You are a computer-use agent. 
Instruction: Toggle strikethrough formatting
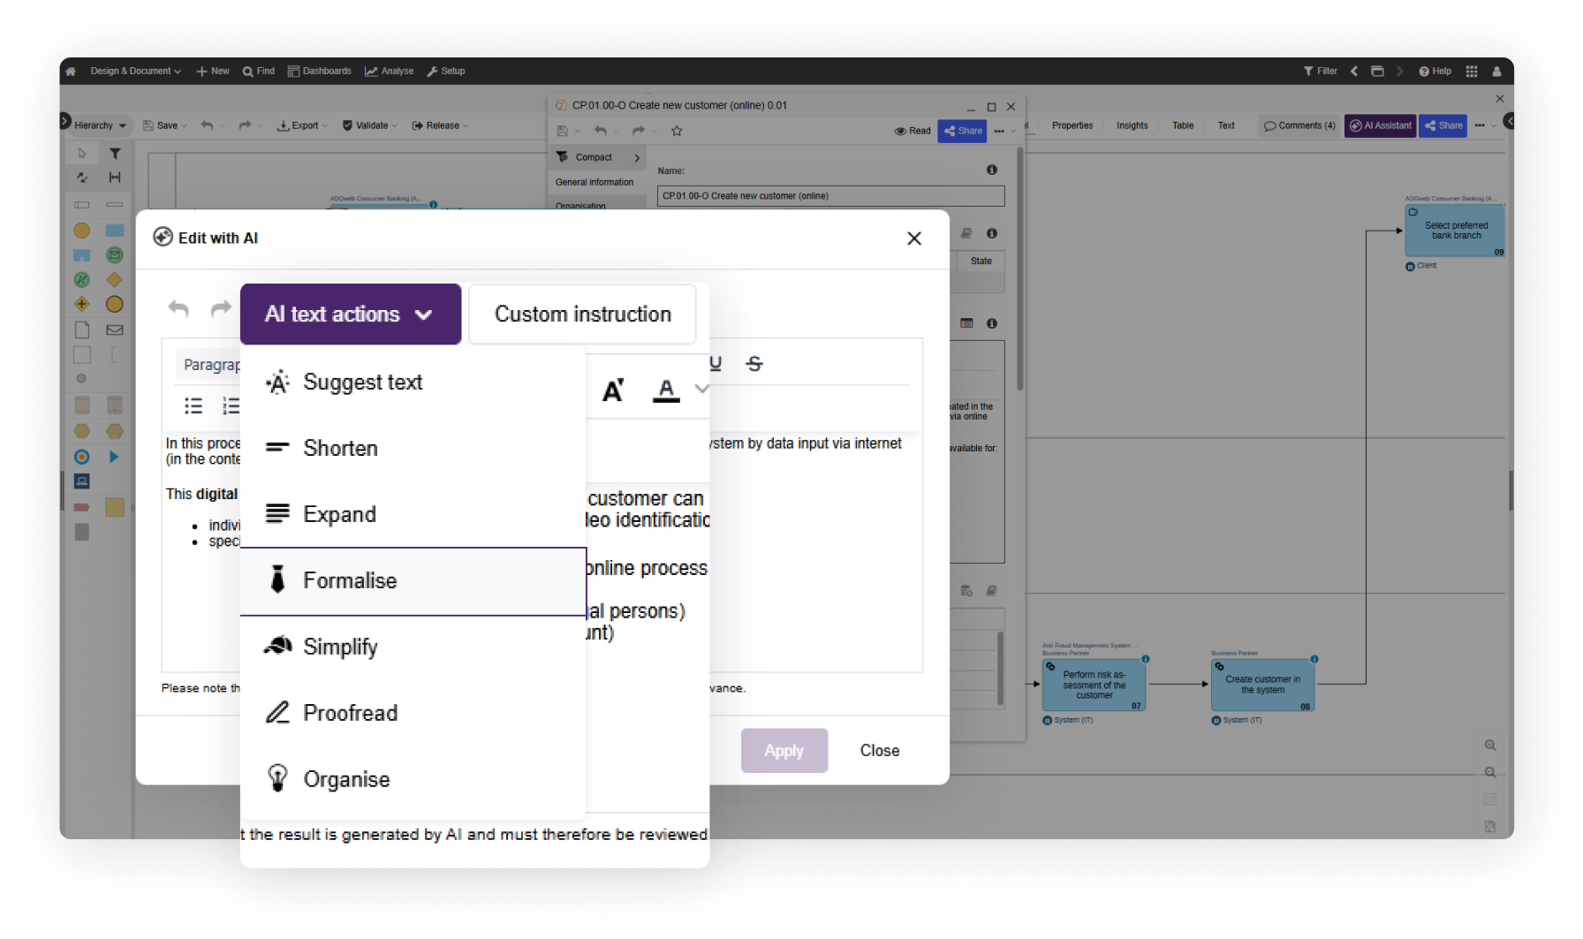[754, 364]
